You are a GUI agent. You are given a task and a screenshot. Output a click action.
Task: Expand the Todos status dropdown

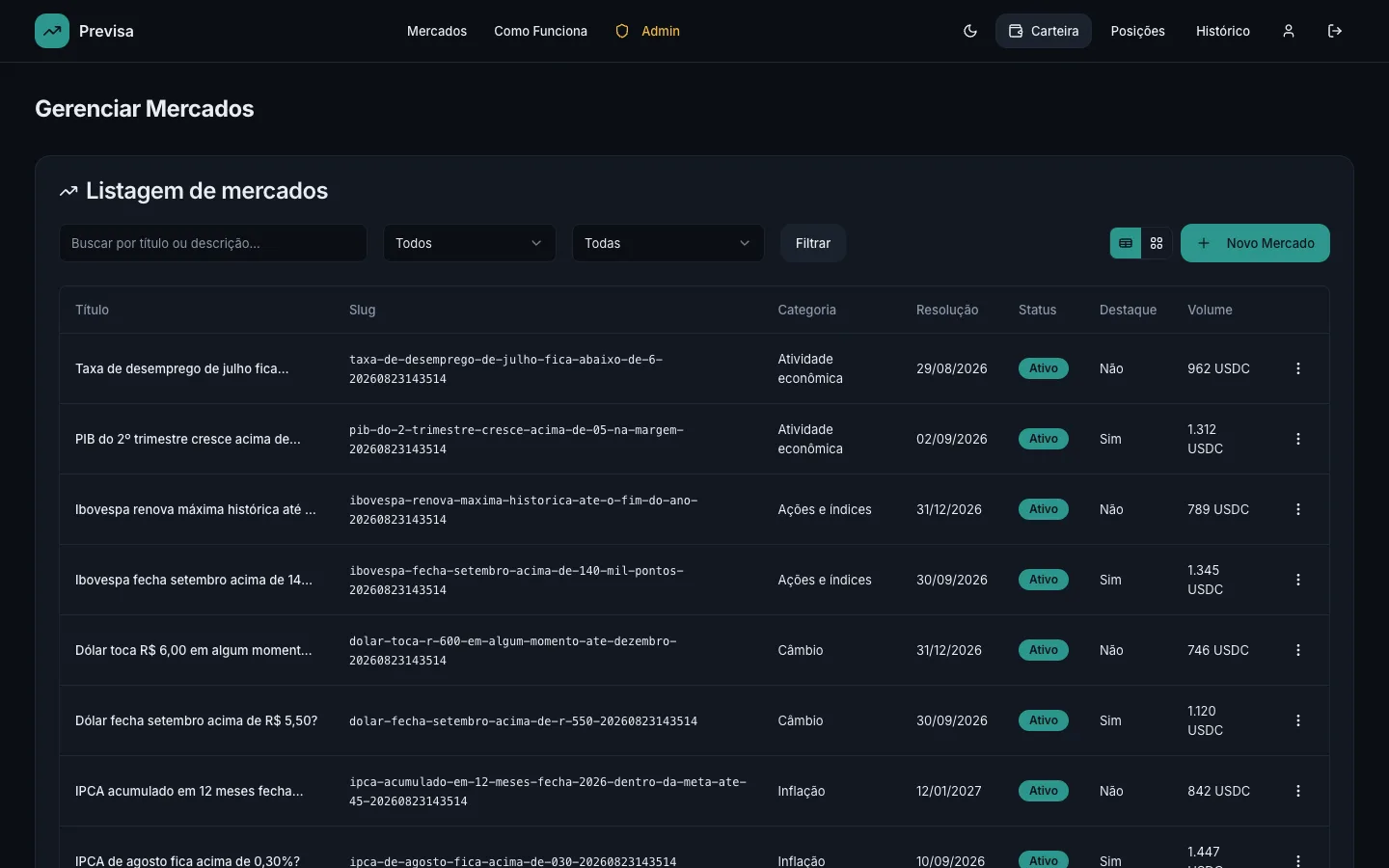coord(470,243)
